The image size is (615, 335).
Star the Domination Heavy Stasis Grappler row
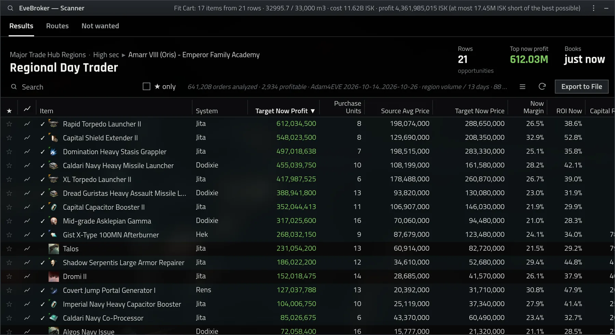click(x=9, y=152)
